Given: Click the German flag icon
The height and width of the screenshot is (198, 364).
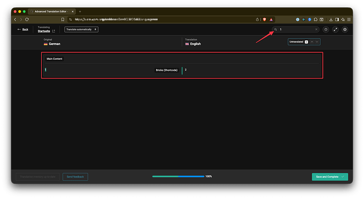Looking at the screenshot, I should [x=45, y=44].
